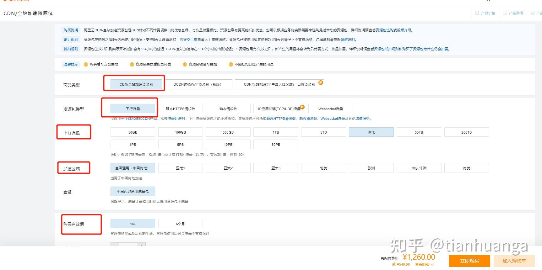Select 欧洲 acceleration region
This screenshot has width=542, height=270.
click(x=371, y=168)
